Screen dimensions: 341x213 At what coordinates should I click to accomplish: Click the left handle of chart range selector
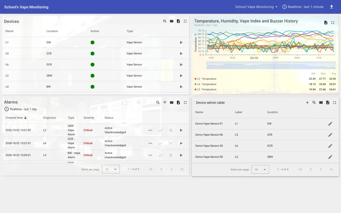(x=207, y=65)
